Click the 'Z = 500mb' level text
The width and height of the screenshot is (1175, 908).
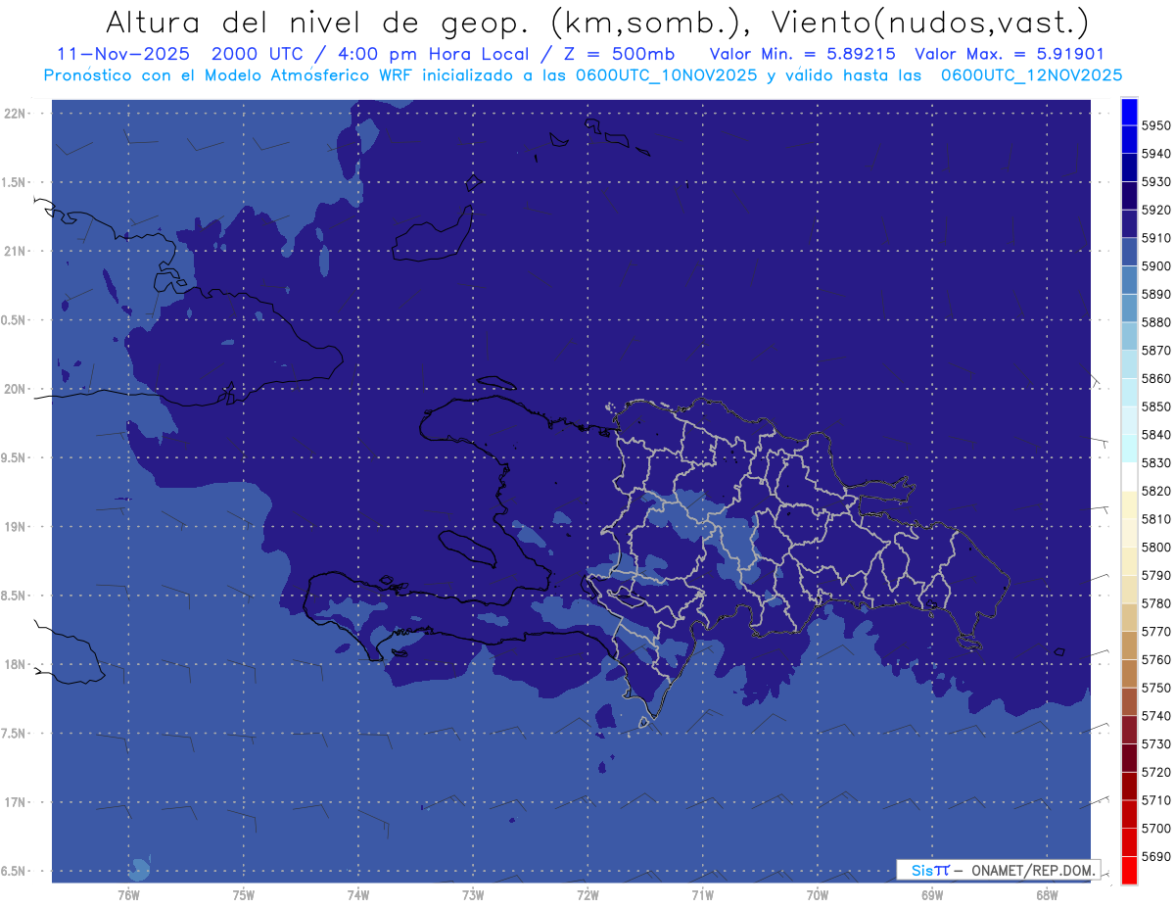coord(619,54)
